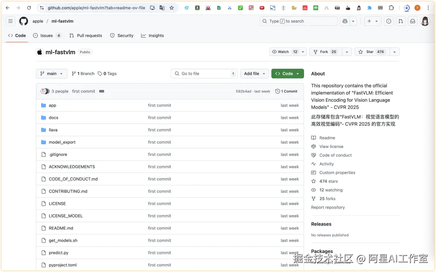Switch to the Pull requests tab
This screenshot has width=436, height=272.
86,36
